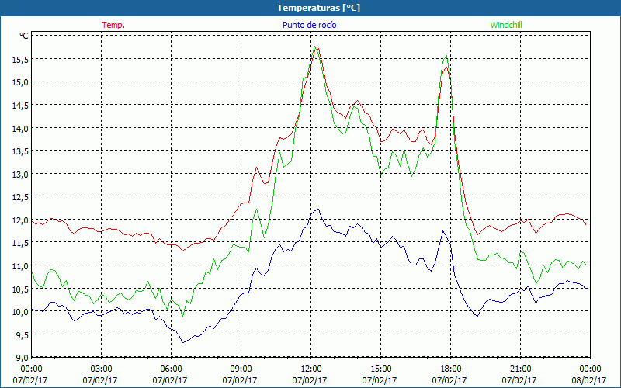Click the 10,5 y-axis value
Screen dimensions: 621x388
[x=21, y=289]
